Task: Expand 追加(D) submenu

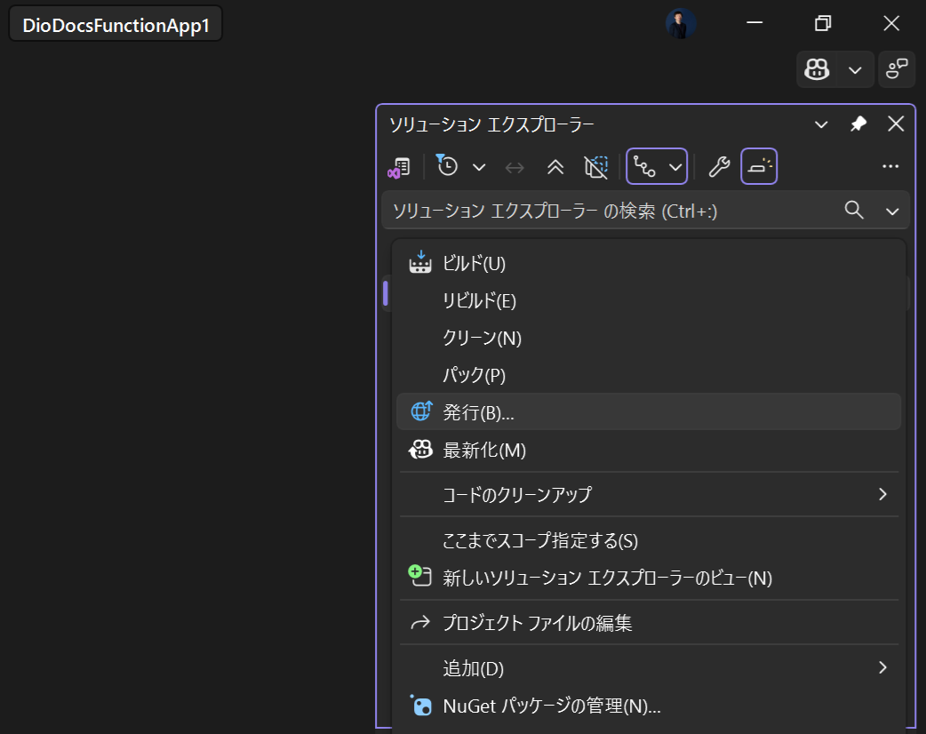Action: 649,668
